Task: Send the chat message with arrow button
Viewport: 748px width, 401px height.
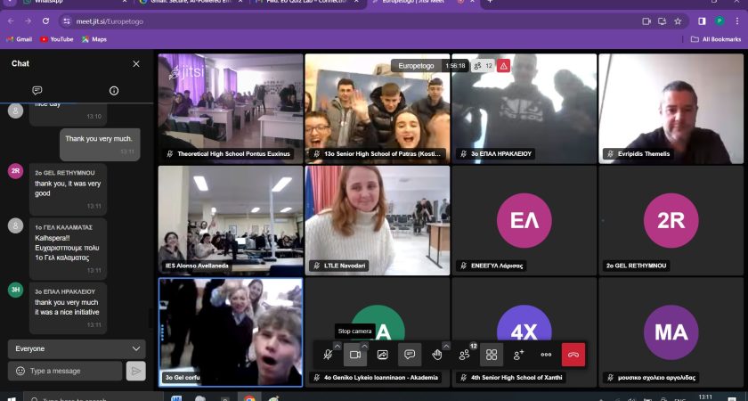Action: click(x=136, y=371)
